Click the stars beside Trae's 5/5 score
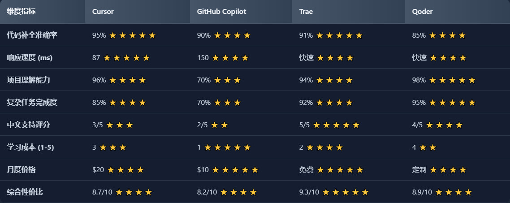Viewport: 510px width, 203px height. point(336,125)
